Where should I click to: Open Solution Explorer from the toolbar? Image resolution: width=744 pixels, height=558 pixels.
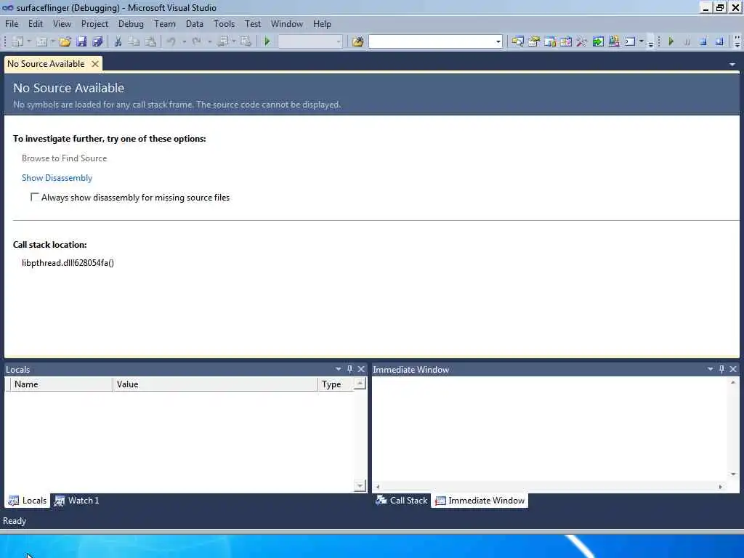click(517, 41)
